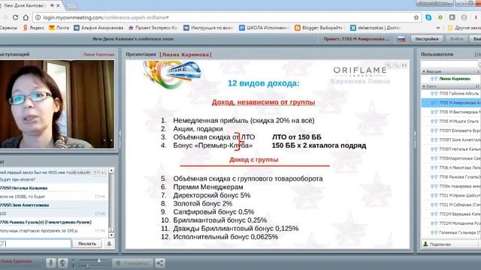Open the Skype extension icon
The width and height of the screenshot is (481, 270).
[428, 17]
